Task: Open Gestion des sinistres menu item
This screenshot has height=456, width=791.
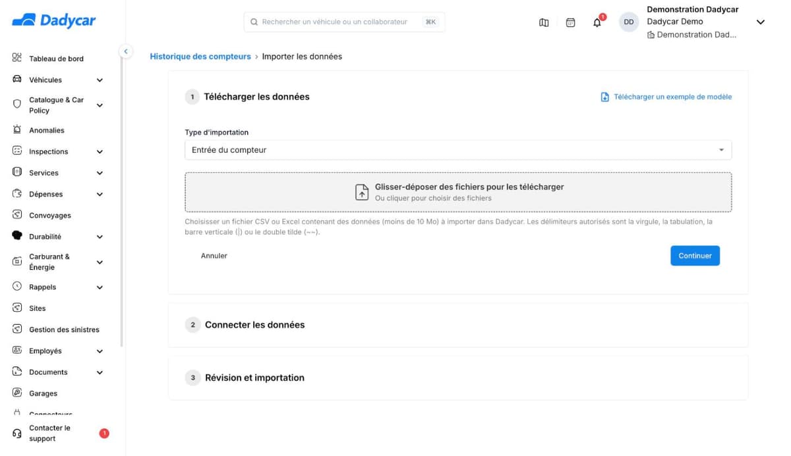Action: [x=64, y=329]
